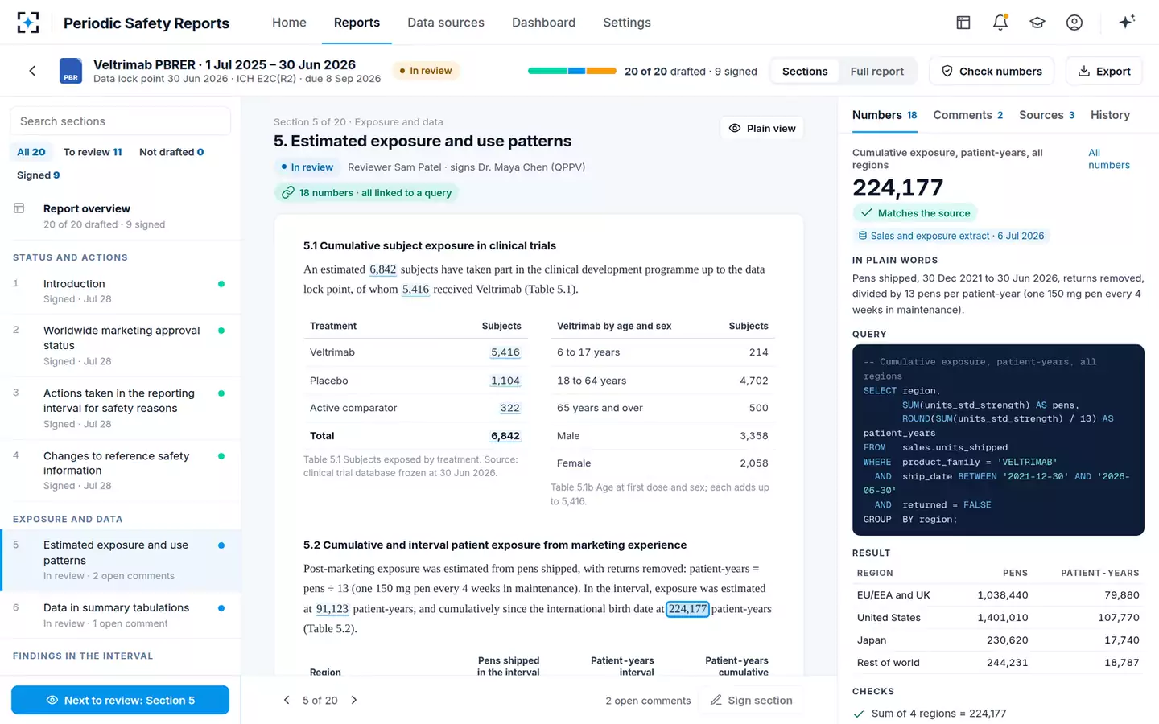Screen dimensions: 1159x724
Task: Click the Periodic Safety Reports logo icon
Action: coord(28,23)
